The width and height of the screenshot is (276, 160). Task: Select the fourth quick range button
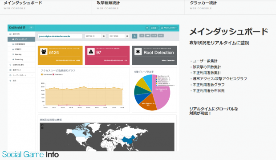161,35
